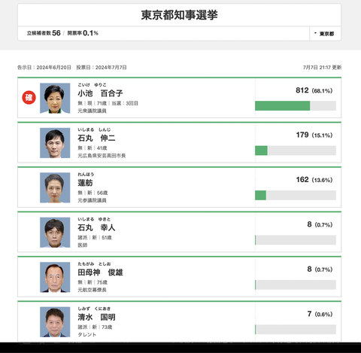This screenshot has height=353, width=361.
Task: Select the candidate name 田母神 俊雄
Action: pos(100,272)
